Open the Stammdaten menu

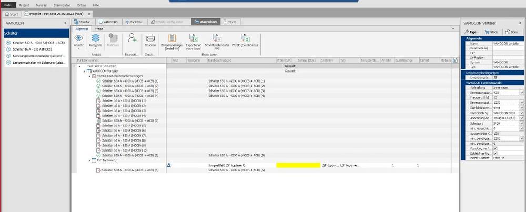point(62,5)
